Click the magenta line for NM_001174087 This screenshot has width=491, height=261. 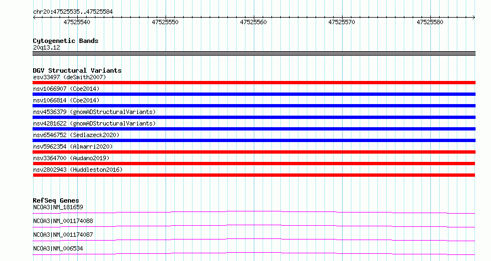pyautogui.click(x=254, y=239)
